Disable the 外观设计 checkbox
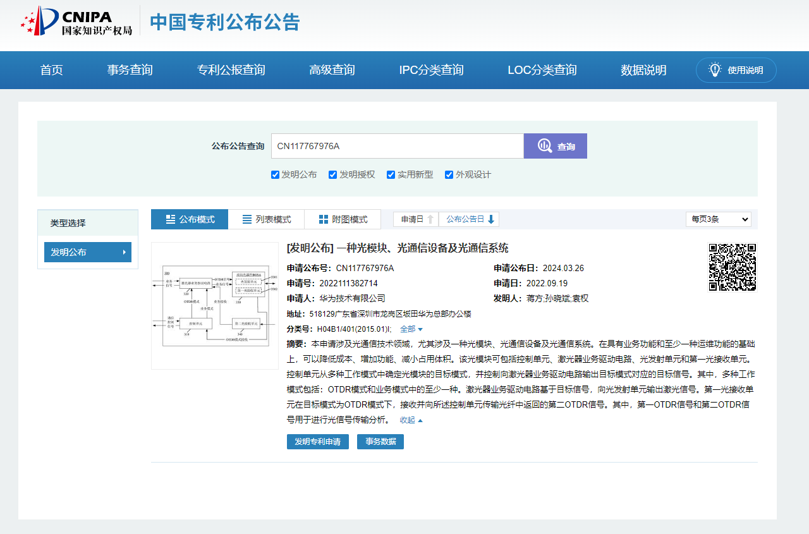Image resolution: width=809 pixels, height=534 pixels. point(449,175)
